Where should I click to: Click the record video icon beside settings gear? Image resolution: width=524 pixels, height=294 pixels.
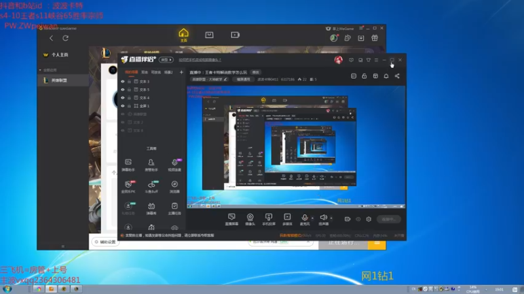click(348, 219)
